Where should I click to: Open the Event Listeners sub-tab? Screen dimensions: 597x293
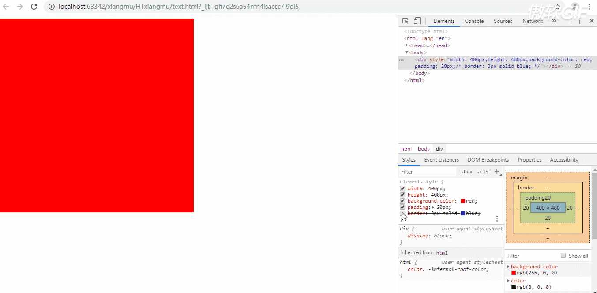pyautogui.click(x=442, y=160)
